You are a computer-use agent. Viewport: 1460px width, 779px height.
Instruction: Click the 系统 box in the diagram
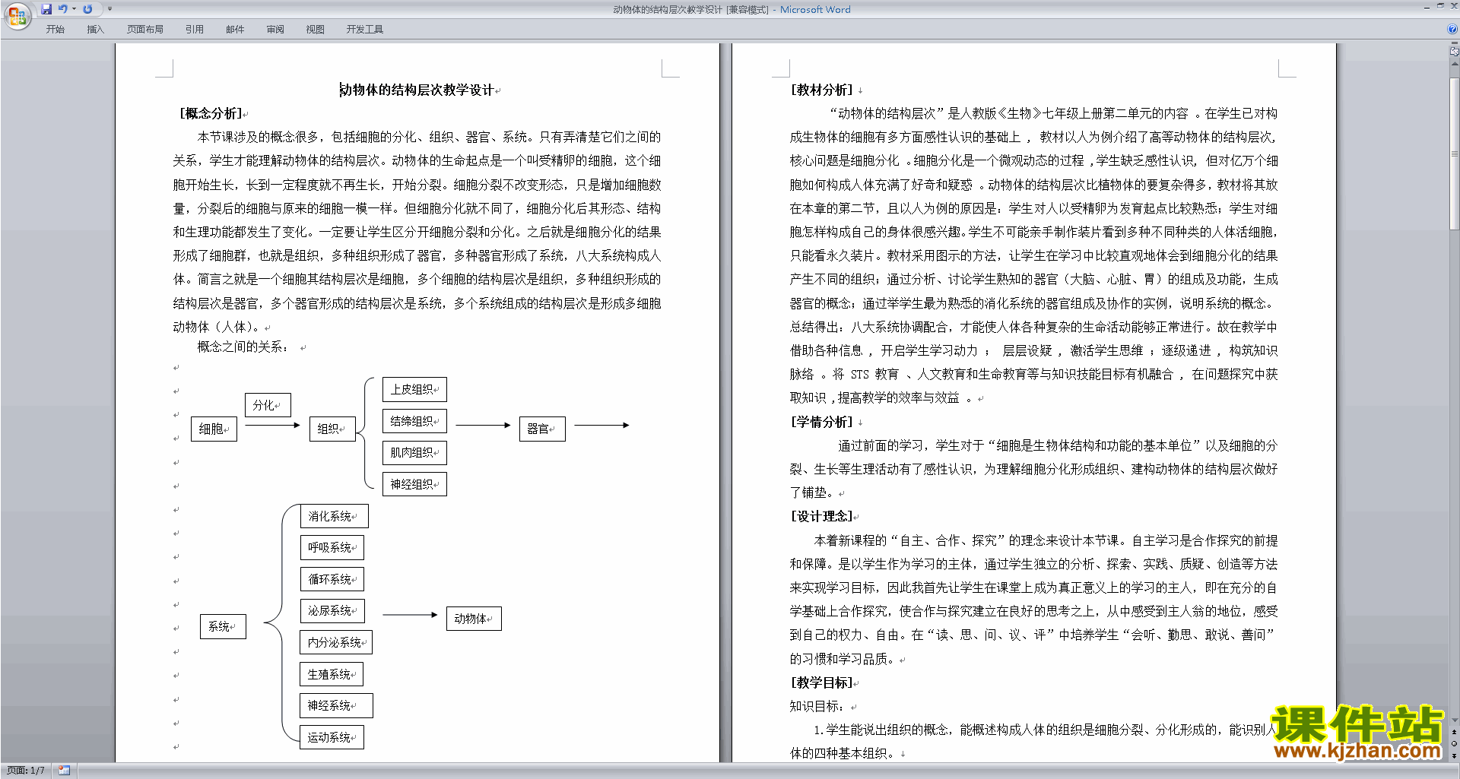point(223,626)
